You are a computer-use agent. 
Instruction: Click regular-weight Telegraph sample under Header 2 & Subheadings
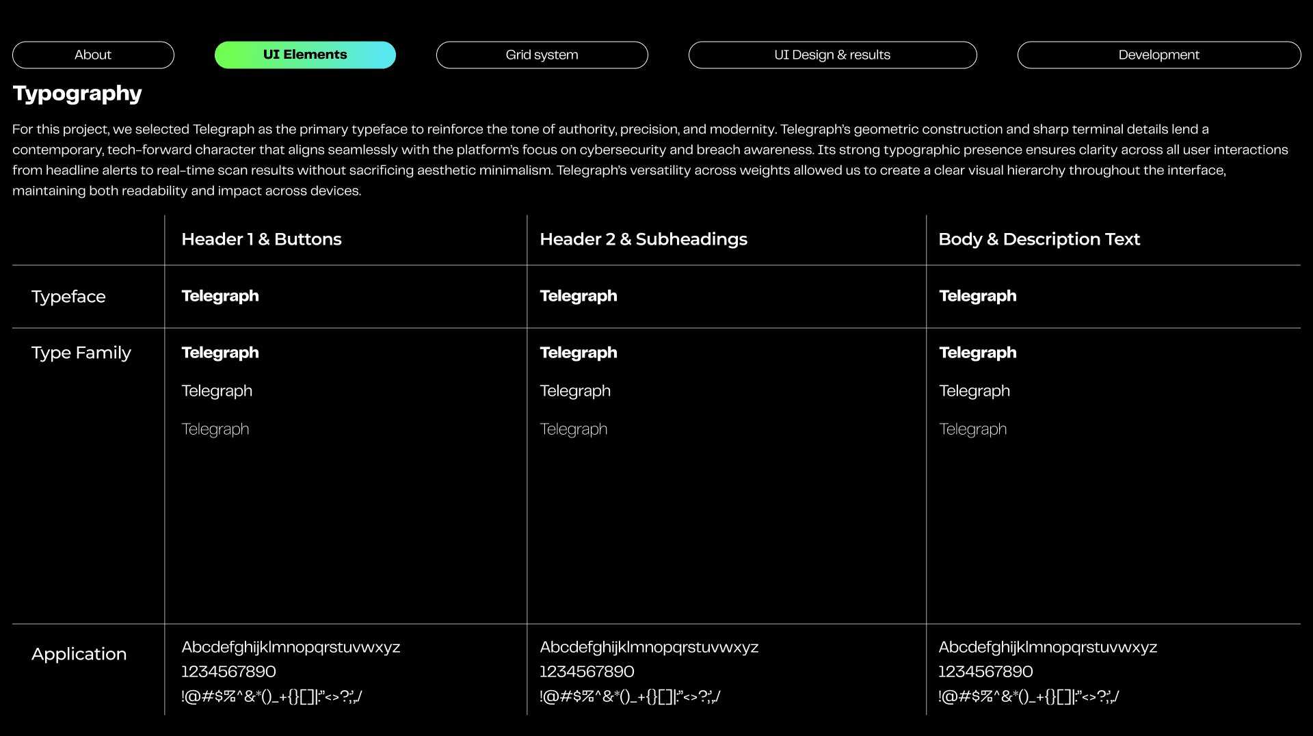(575, 391)
